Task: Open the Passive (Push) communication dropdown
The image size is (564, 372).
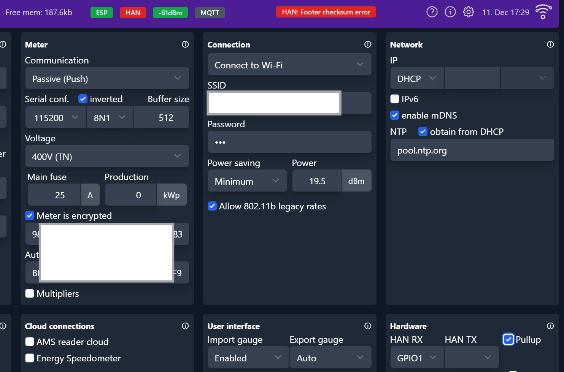Action: pos(107,78)
